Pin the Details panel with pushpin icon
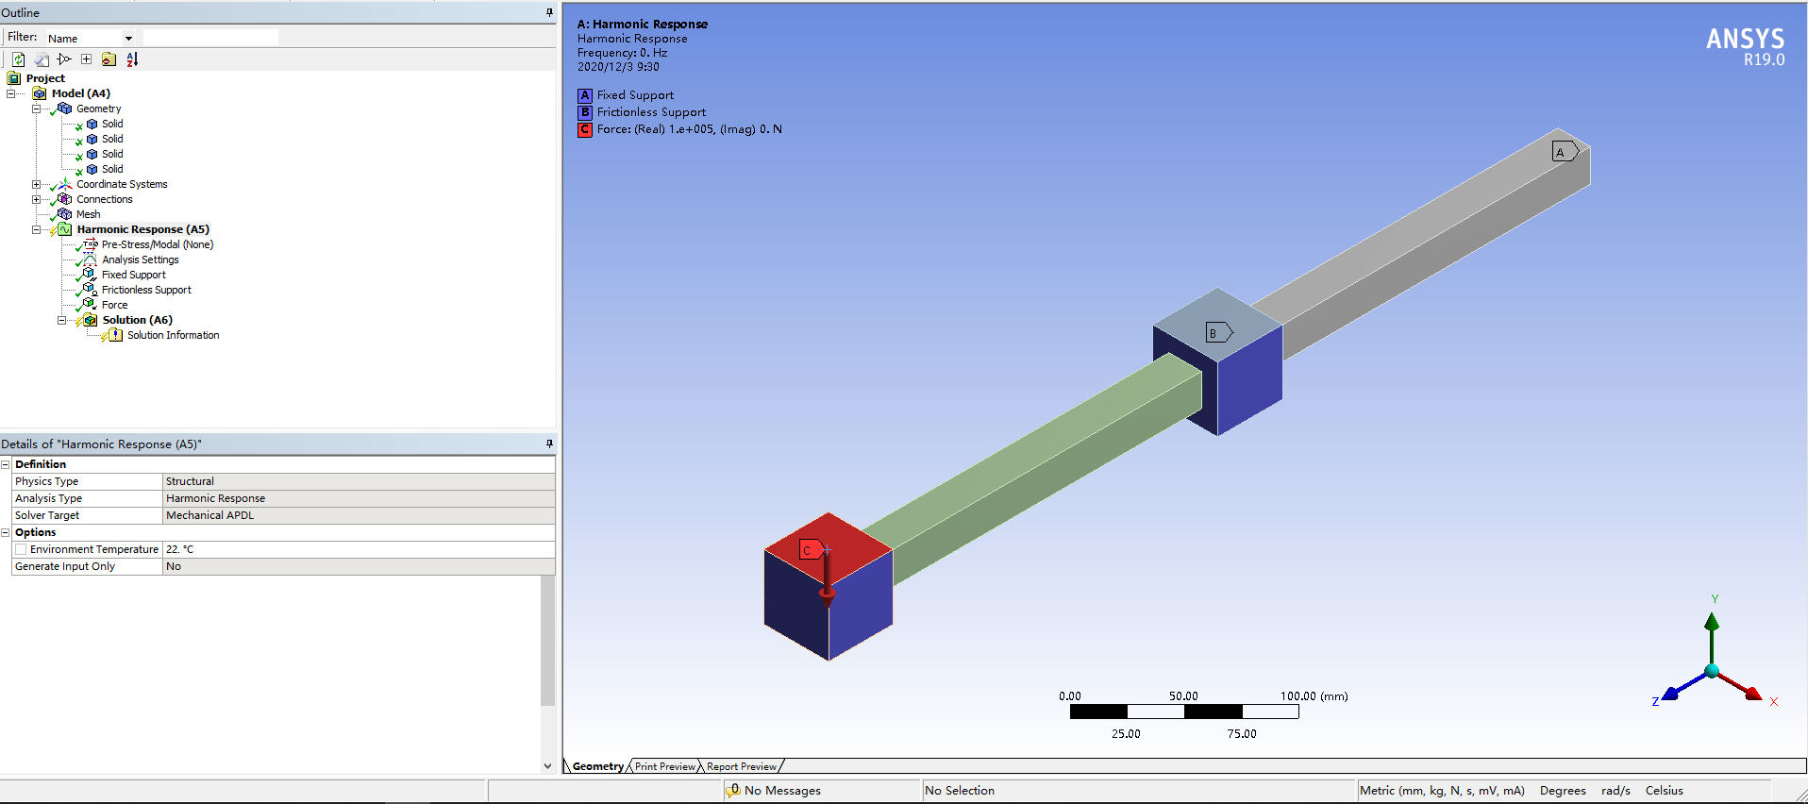 pyautogui.click(x=549, y=444)
